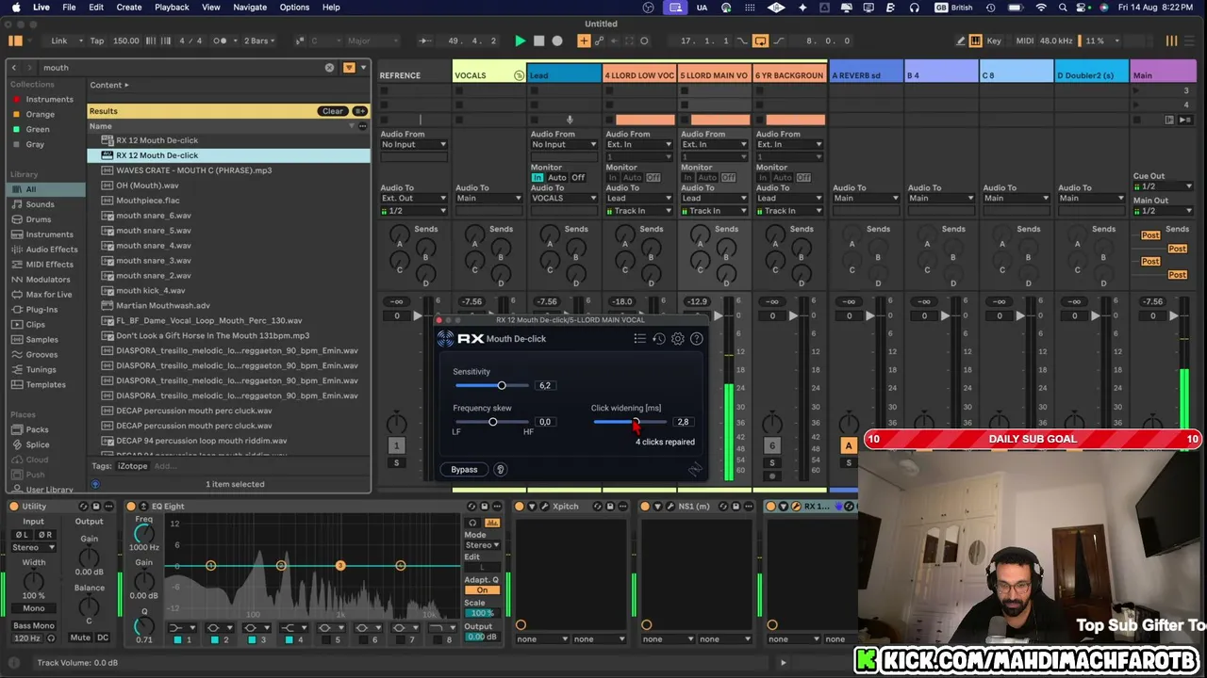Stop the transport playback
This screenshot has width=1207, height=678.
539,40
